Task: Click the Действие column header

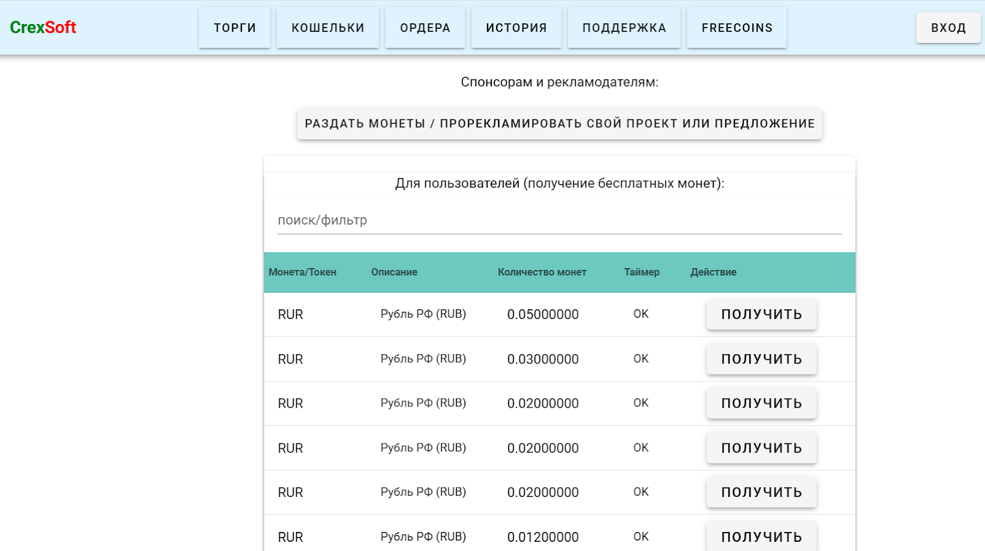Action: (x=713, y=272)
